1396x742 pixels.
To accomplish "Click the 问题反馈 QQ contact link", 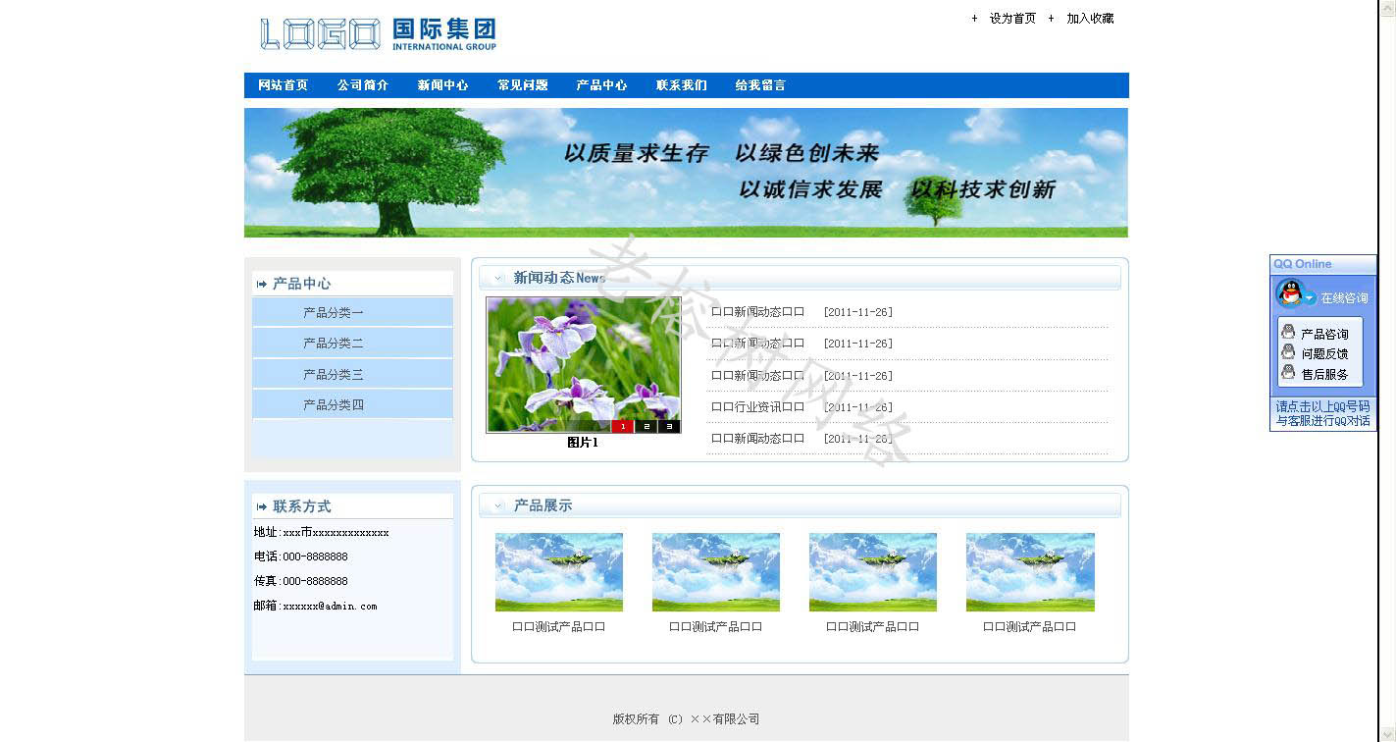I will point(1324,353).
